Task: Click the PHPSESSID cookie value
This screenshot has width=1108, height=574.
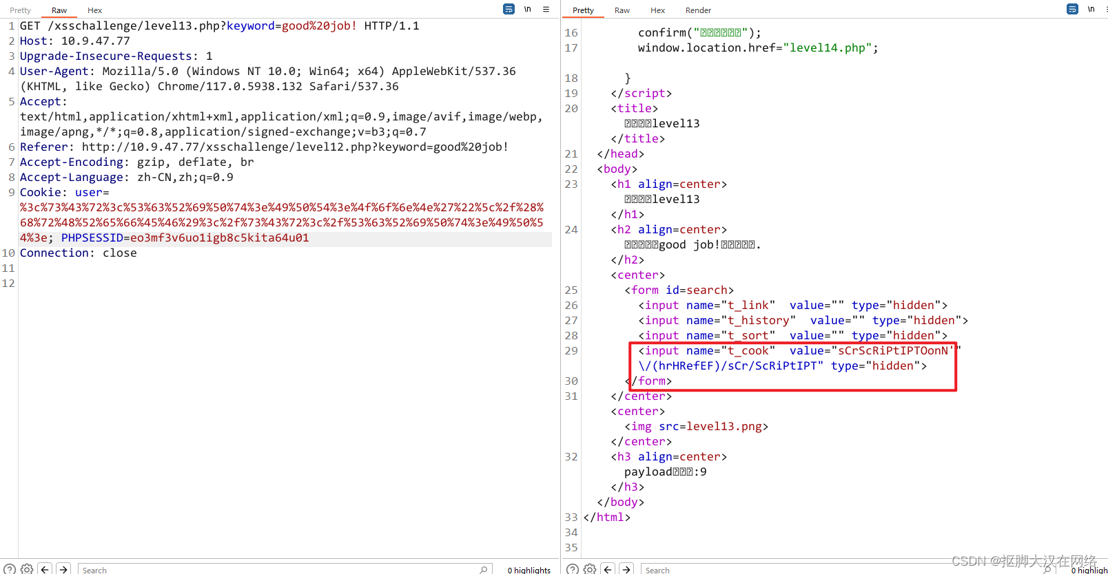Action: pos(219,237)
